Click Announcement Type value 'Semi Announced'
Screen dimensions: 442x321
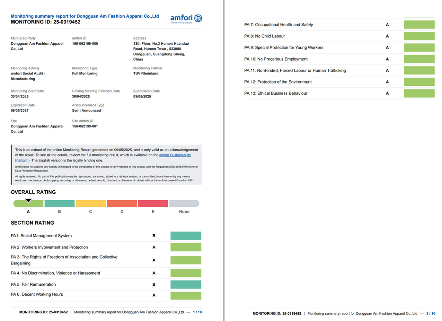[86, 110]
